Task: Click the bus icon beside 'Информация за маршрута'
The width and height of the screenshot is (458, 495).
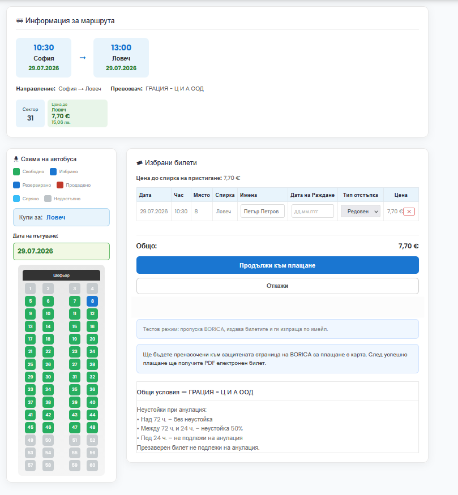Action: click(20, 21)
